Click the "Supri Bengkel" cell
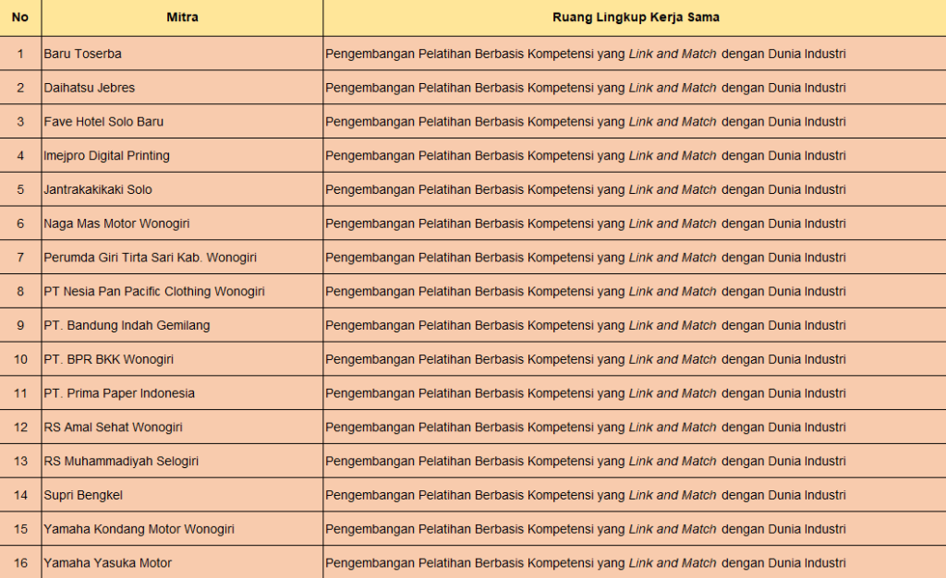This screenshot has height=578, width=946. (182, 495)
